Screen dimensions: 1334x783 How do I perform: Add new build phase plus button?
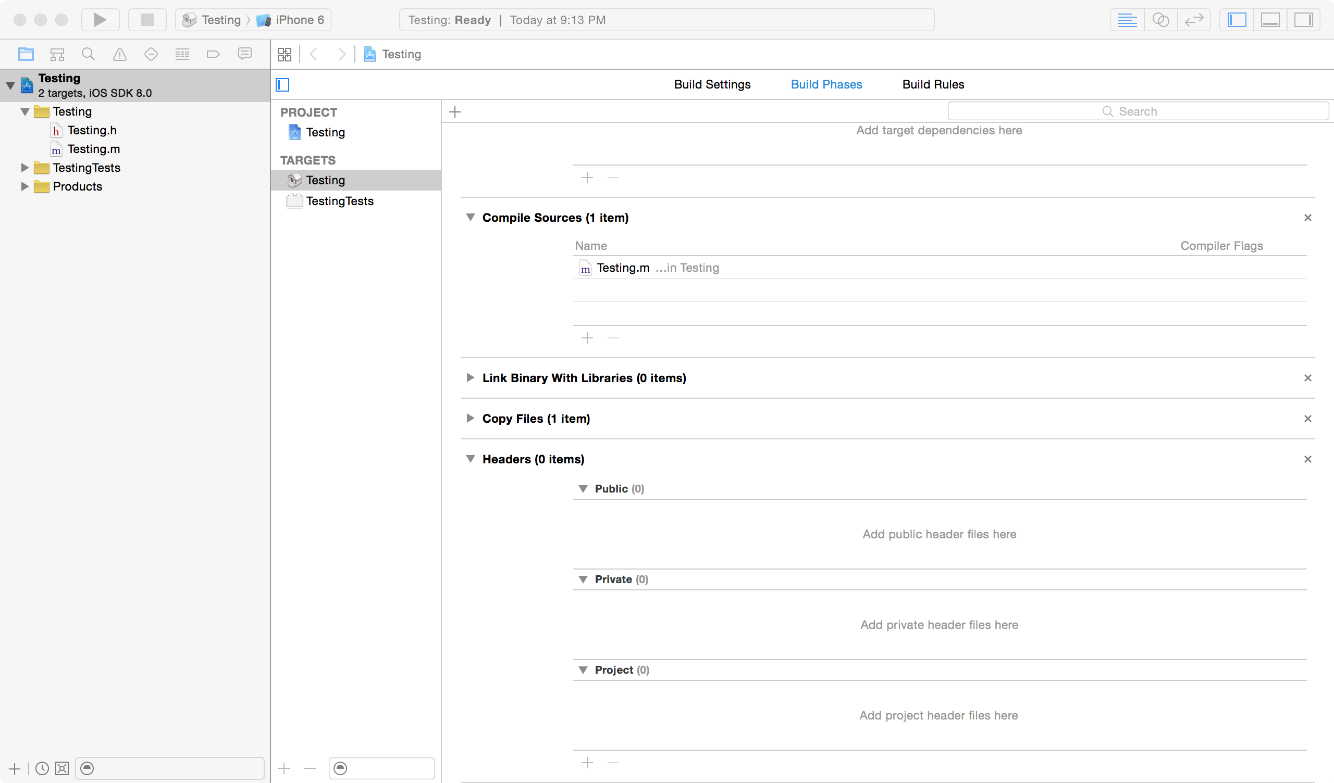point(455,111)
